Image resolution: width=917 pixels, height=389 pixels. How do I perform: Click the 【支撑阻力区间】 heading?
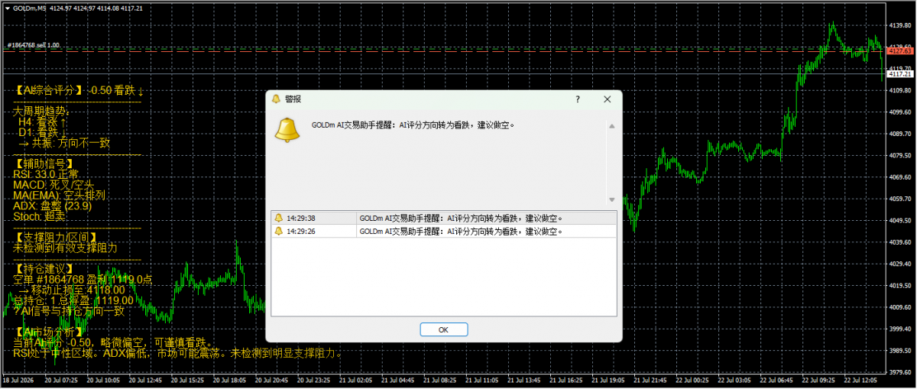coord(54,238)
